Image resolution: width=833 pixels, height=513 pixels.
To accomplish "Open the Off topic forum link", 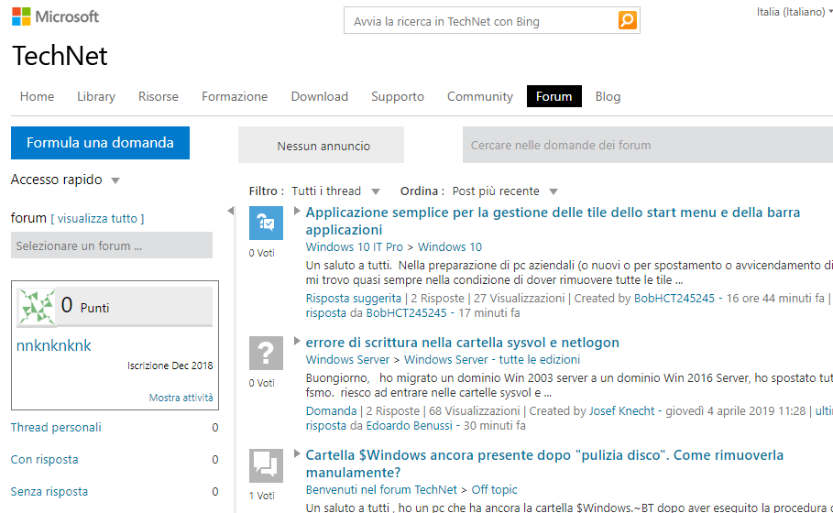I will pyautogui.click(x=494, y=489).
